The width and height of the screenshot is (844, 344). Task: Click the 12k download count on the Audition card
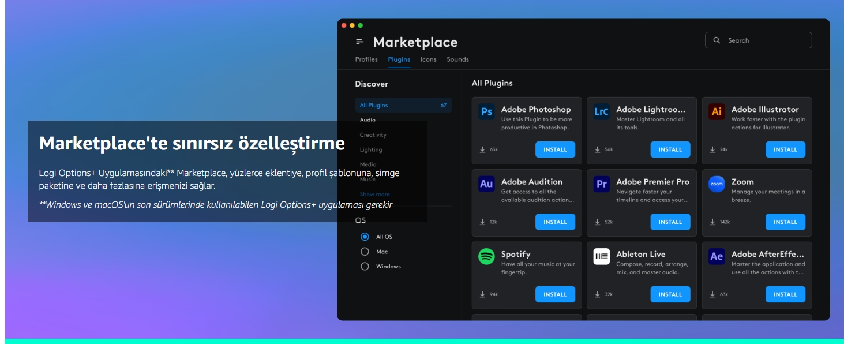[493, 222]
